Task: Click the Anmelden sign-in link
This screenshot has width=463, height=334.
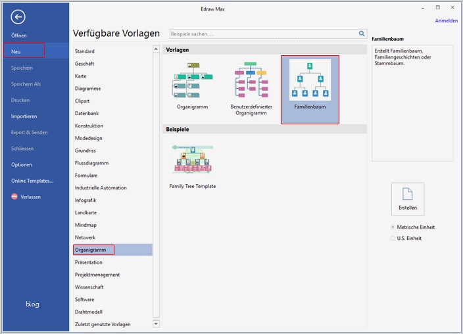Action: 446,20
